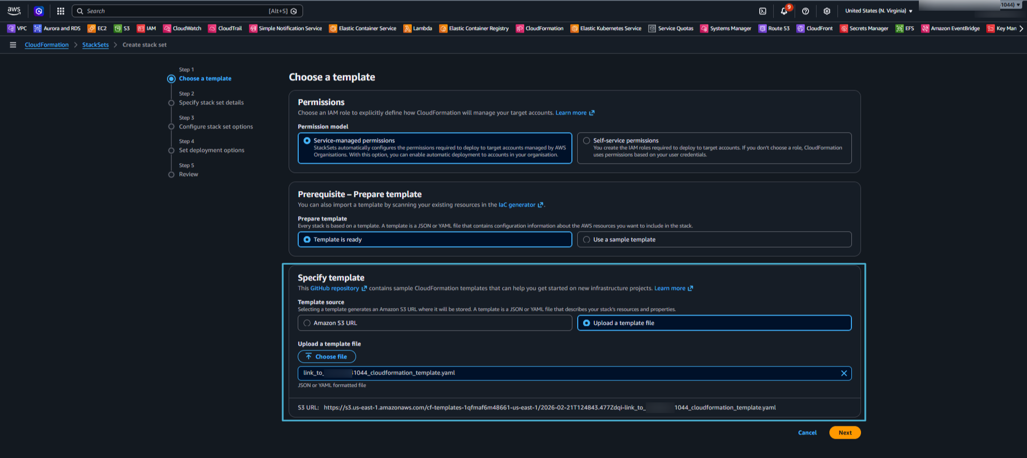The height and width of the screenshot is (458, 1027).
Task: Open the account menu dropdown
Action: pyautogui.click(x=1011, y=5)
